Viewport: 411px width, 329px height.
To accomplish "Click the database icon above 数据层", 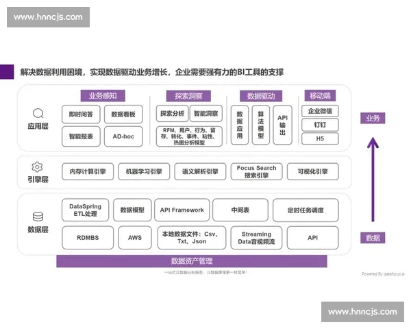I will pyautogui.click(x=38, y=217).
